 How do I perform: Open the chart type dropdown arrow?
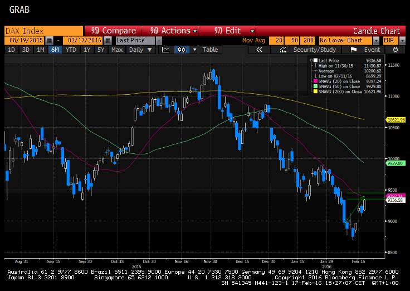coord(194,50)
